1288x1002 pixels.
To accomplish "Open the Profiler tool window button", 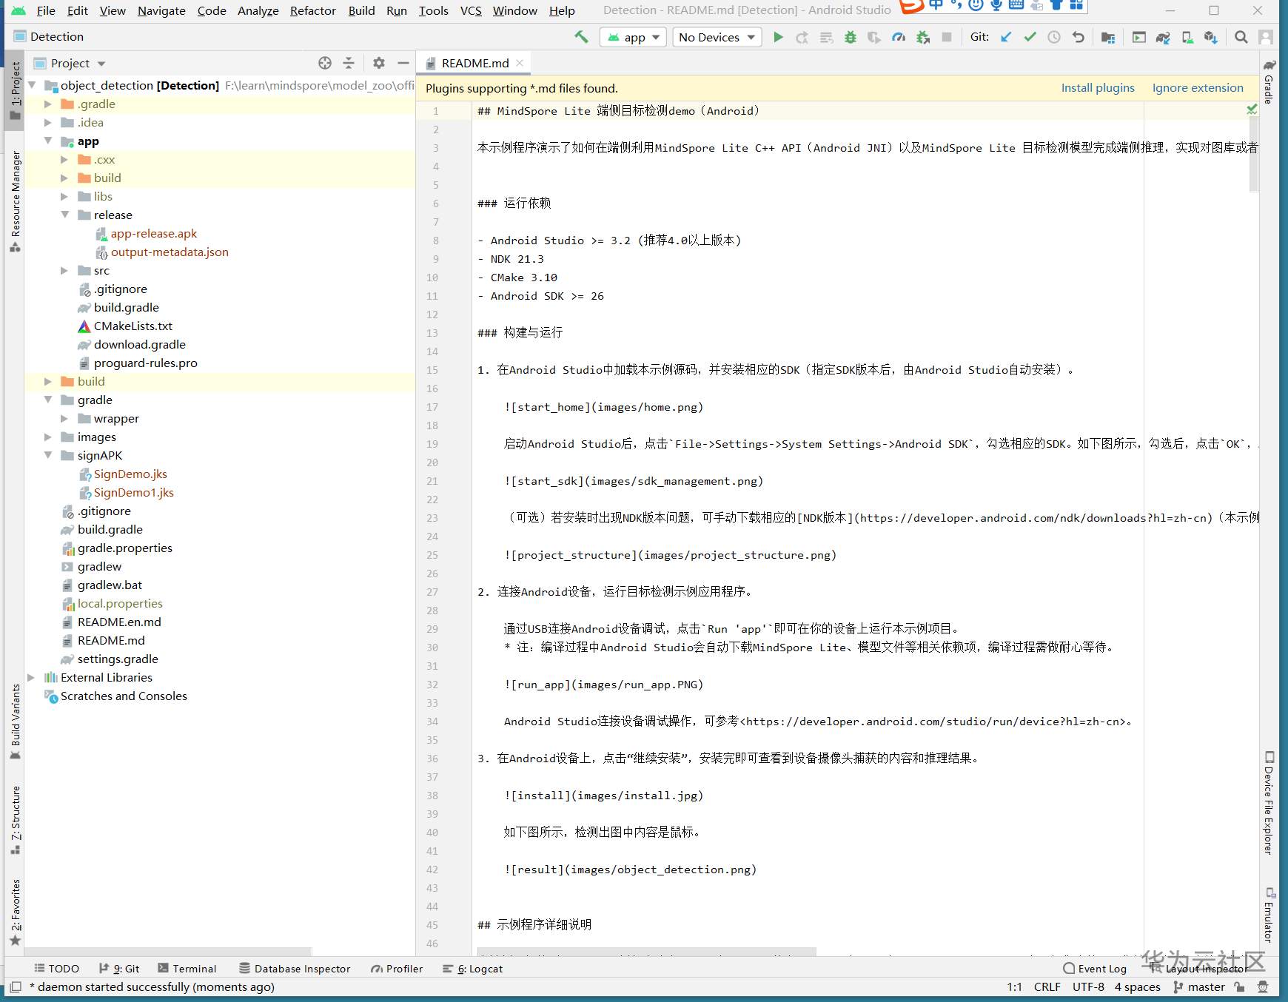I will tap(397, 969).
